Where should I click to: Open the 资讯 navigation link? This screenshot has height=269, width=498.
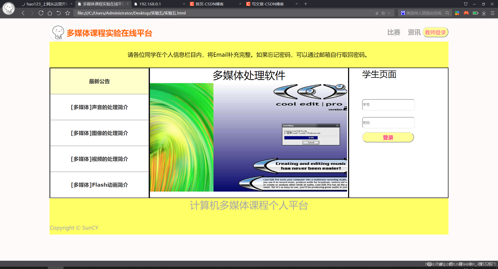point(414,32)
